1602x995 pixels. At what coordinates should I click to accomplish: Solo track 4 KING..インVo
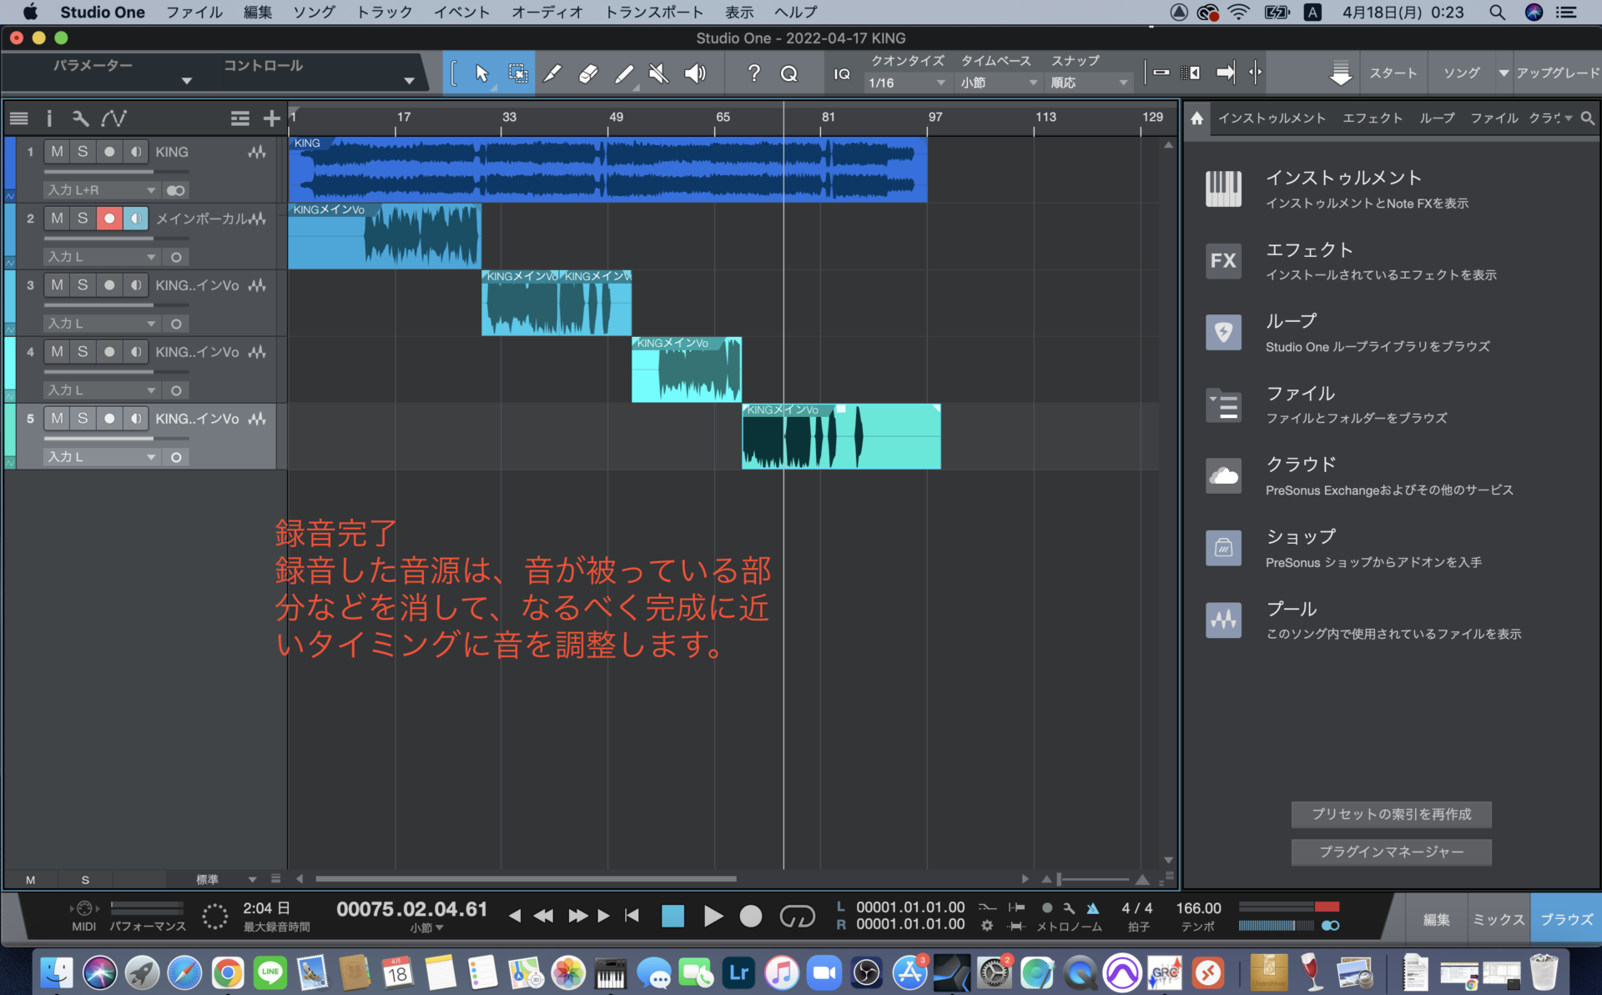click(83, 351)
